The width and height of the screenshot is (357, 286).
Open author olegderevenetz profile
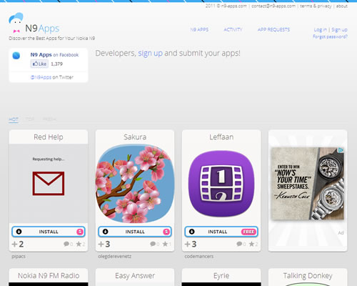(x=115, y=257)
